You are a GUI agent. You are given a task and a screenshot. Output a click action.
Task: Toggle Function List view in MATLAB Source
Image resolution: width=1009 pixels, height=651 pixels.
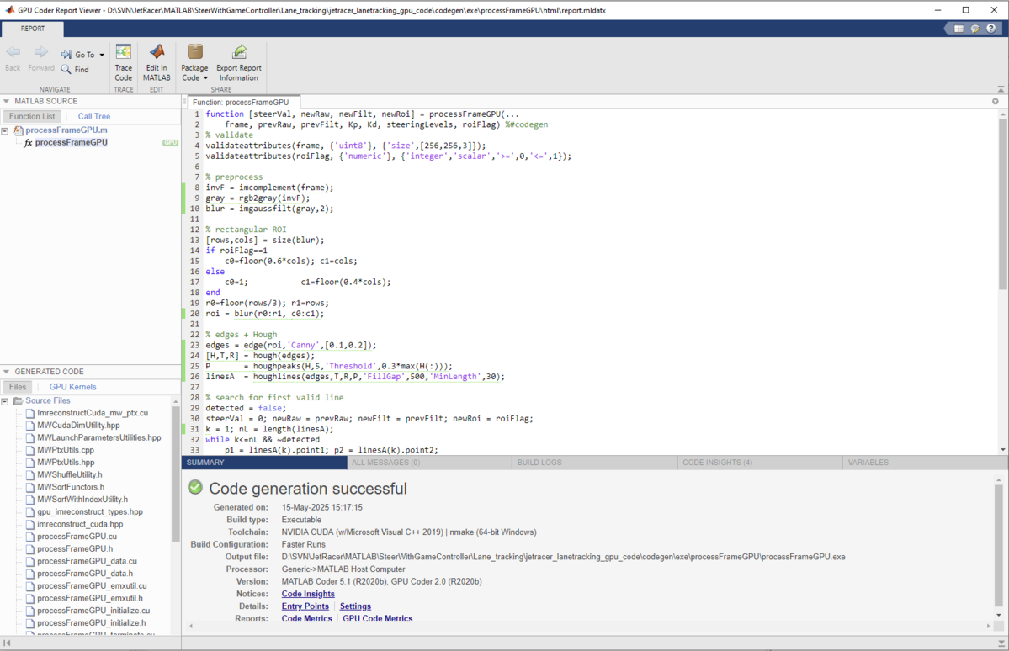pos(32,117)
